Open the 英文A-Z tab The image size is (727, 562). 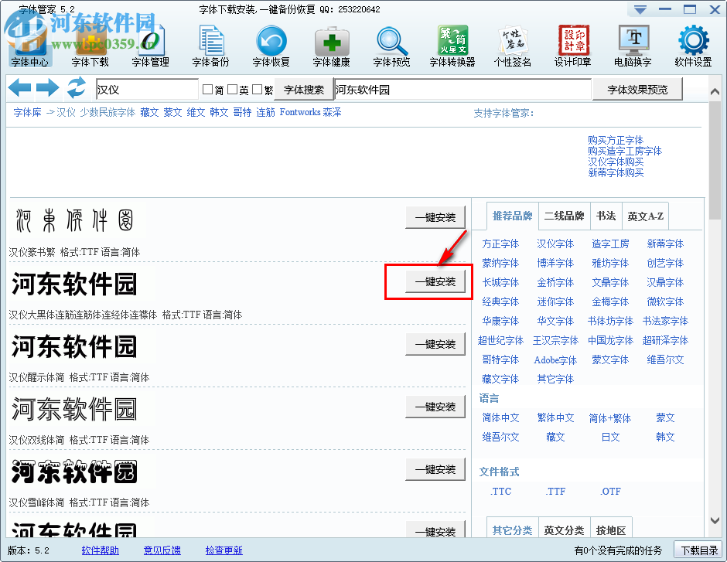(645, 216)
